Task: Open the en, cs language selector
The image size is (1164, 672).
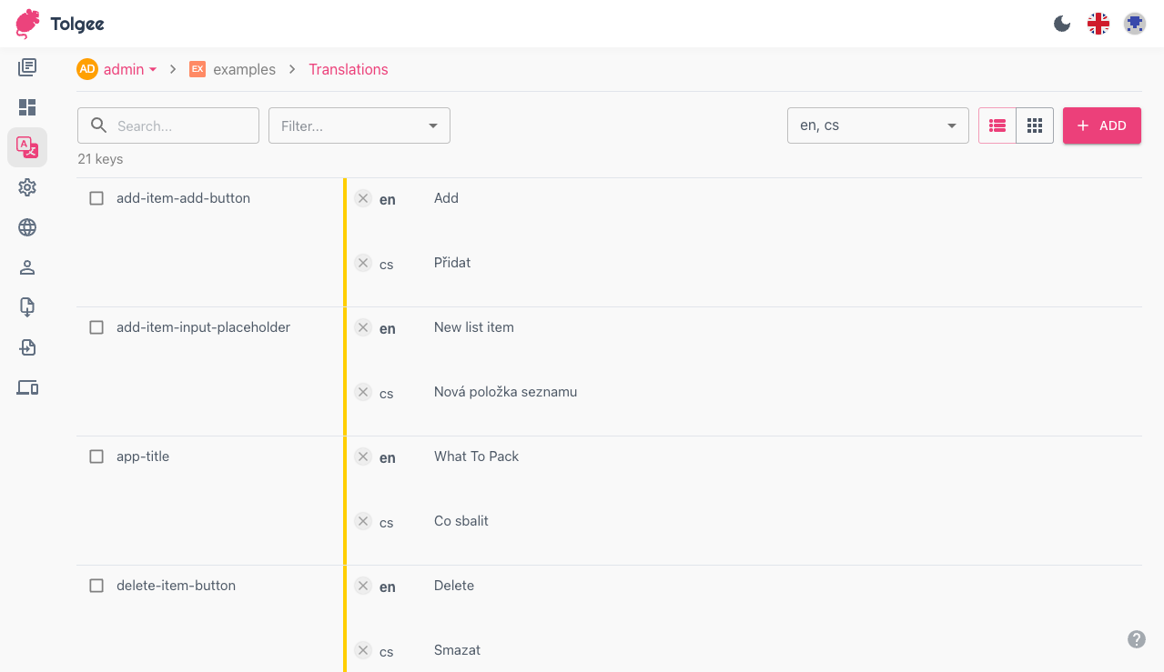Action: pyautogui.click(x=877, y=125)
